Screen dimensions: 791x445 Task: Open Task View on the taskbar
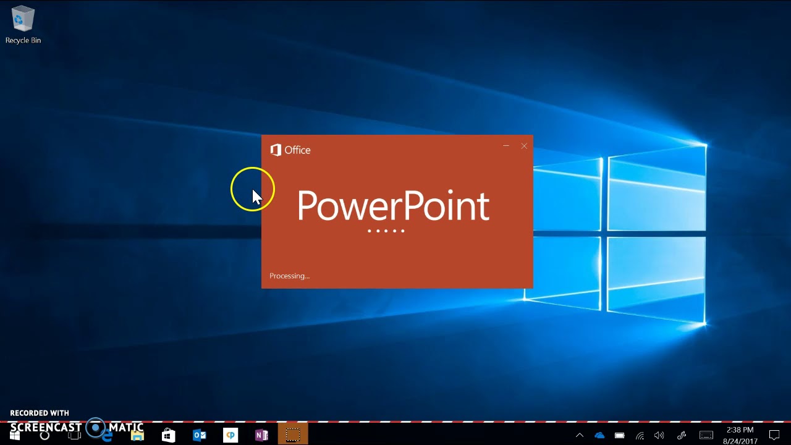(75, 436)
